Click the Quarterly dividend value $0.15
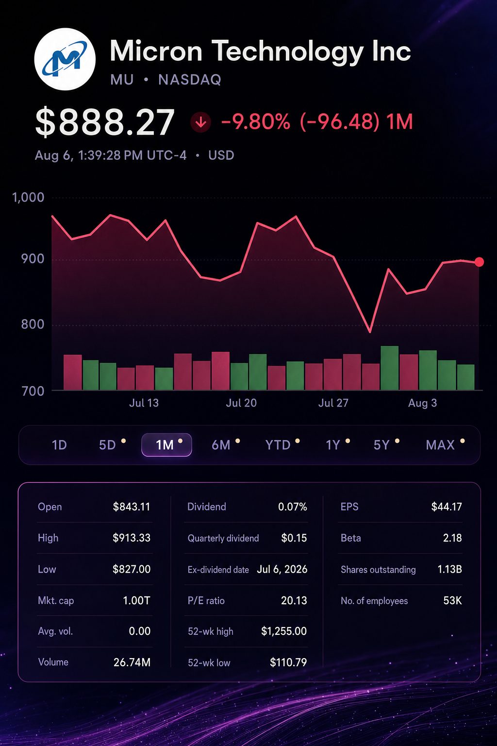The width and height of the screenshot is (497, 746). click(x=294, y=538)
